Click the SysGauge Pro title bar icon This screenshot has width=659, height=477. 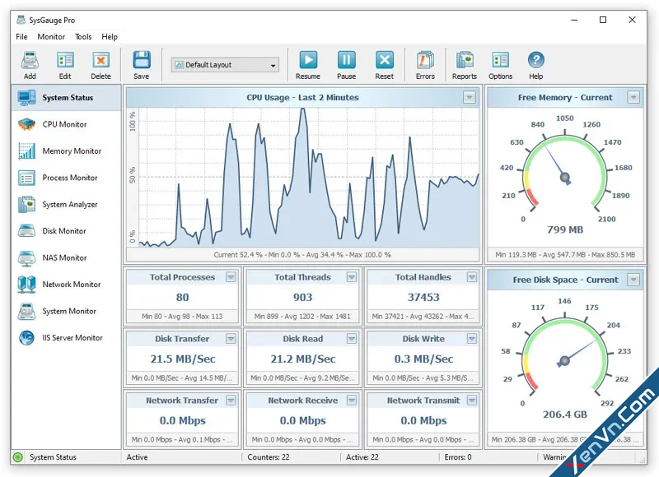[x=21, y=20]
